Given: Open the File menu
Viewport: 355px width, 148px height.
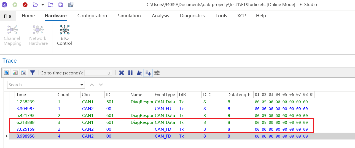Looking at the screenshot, I should 7,16.
